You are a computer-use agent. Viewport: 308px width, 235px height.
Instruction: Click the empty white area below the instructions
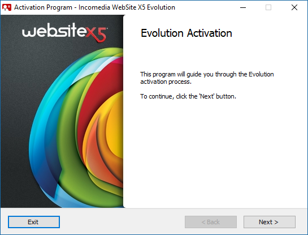click(x=214, y=153)
